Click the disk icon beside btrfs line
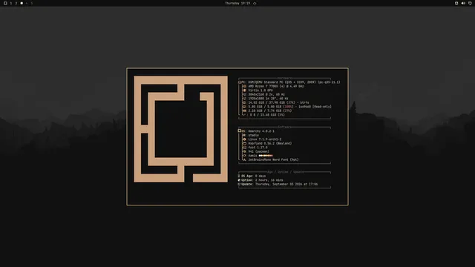The width and height of the screenshot is (475, 267). (245, 102)
